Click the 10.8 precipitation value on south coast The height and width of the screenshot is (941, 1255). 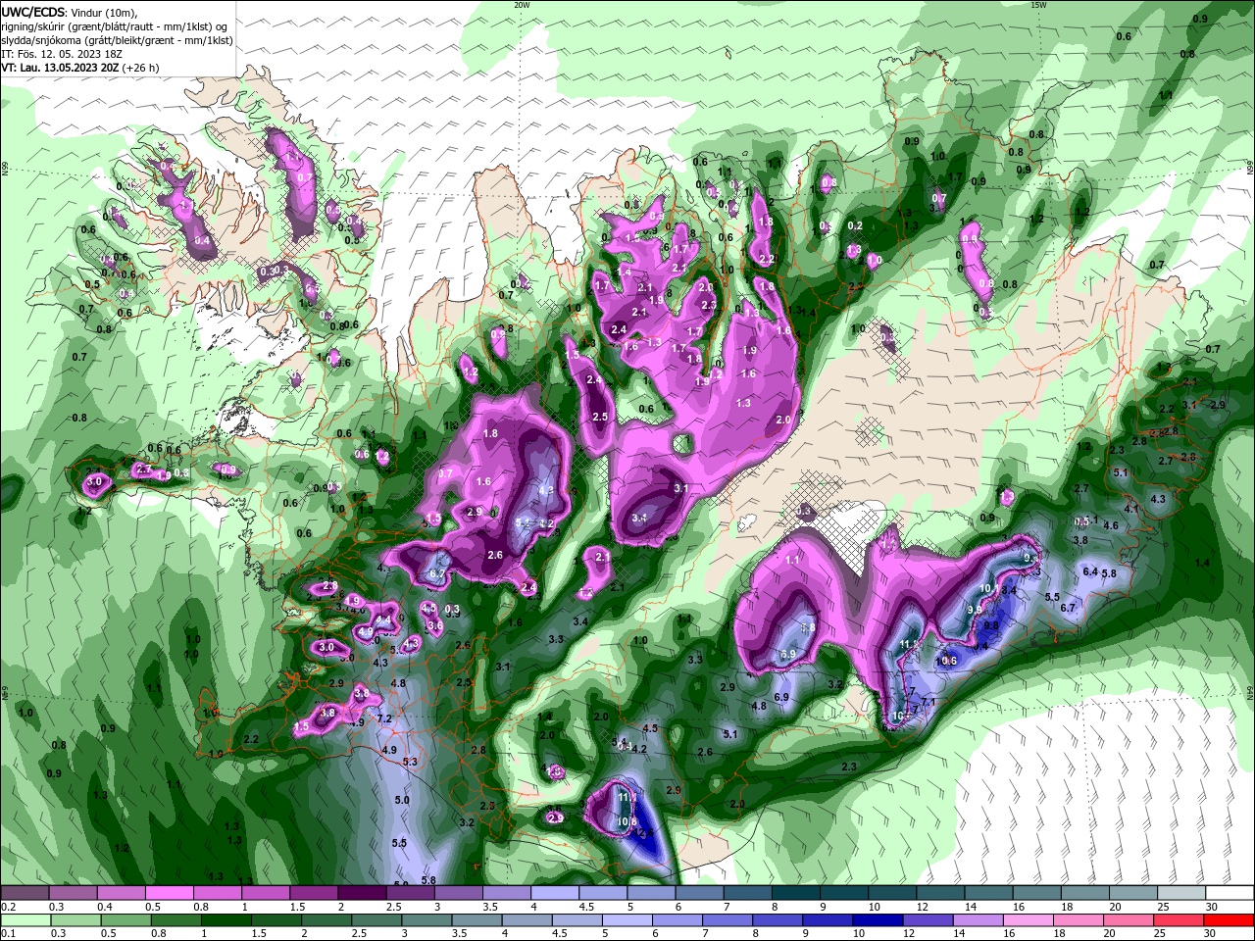[x=627, y=821]
